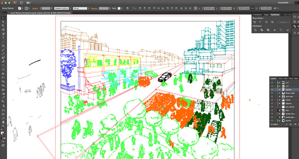The width and height of the screenshot is (299, 159).
Task: Select the Line Segment tool
Action: 3,42
